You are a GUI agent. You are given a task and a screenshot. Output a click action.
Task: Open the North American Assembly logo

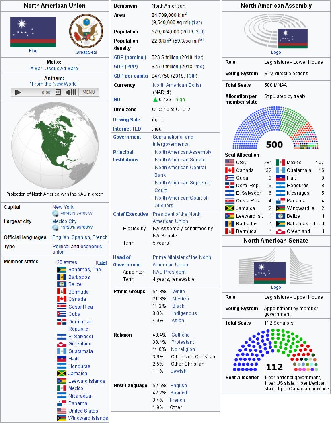point(276,31)
